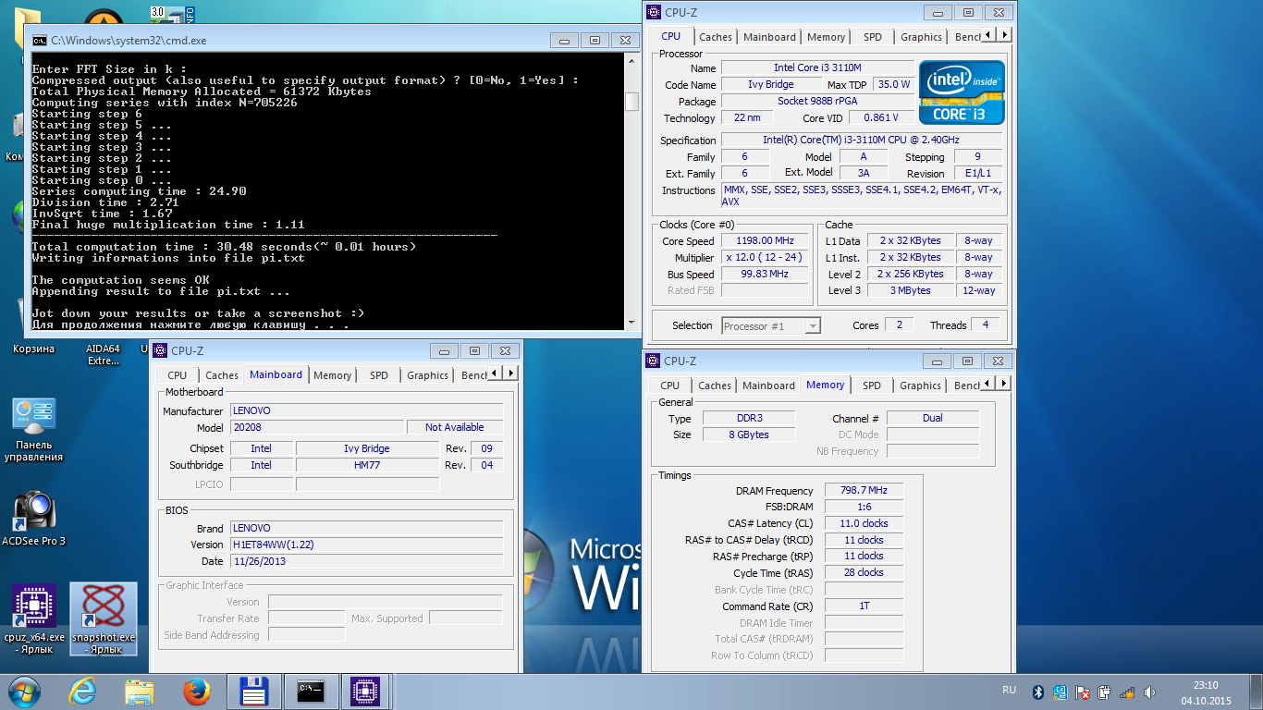The image size is (1263, 710).
Task: Click CPU-Z title icon in the CPU-tab window
Action: [x=654, y=12]
